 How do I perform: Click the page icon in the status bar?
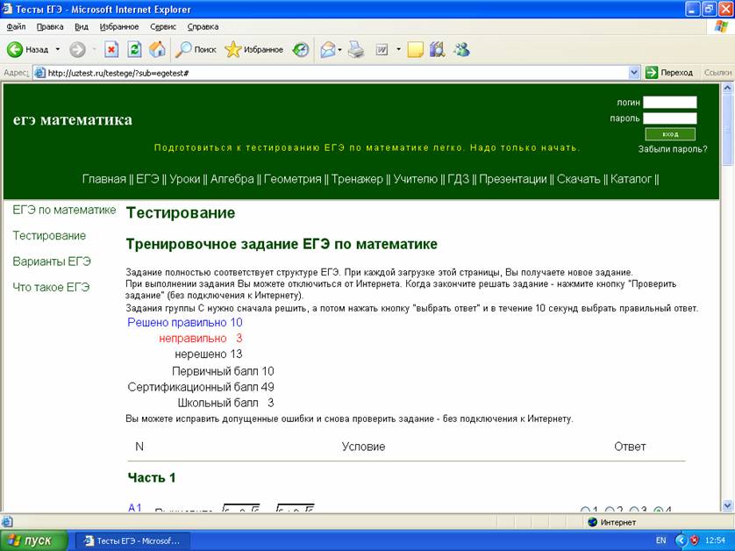pos(6,521)
